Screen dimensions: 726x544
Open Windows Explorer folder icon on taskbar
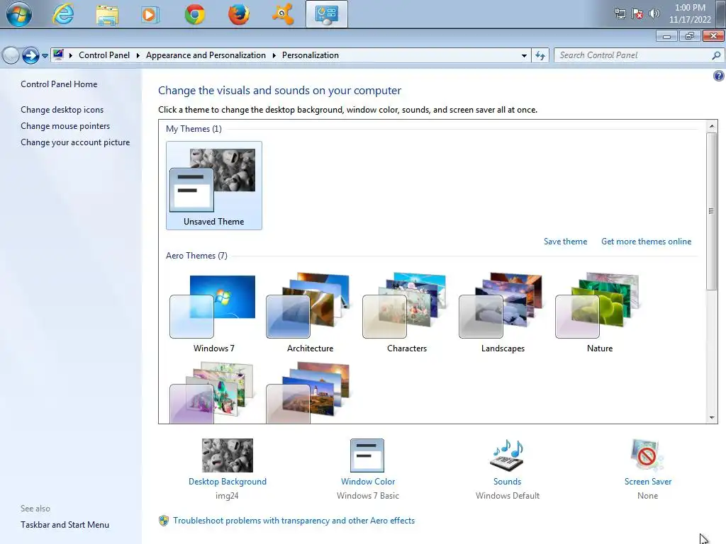click(x=107, y=14)
